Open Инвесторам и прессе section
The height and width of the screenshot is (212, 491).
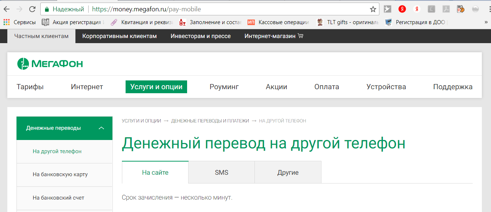[201, 36]
